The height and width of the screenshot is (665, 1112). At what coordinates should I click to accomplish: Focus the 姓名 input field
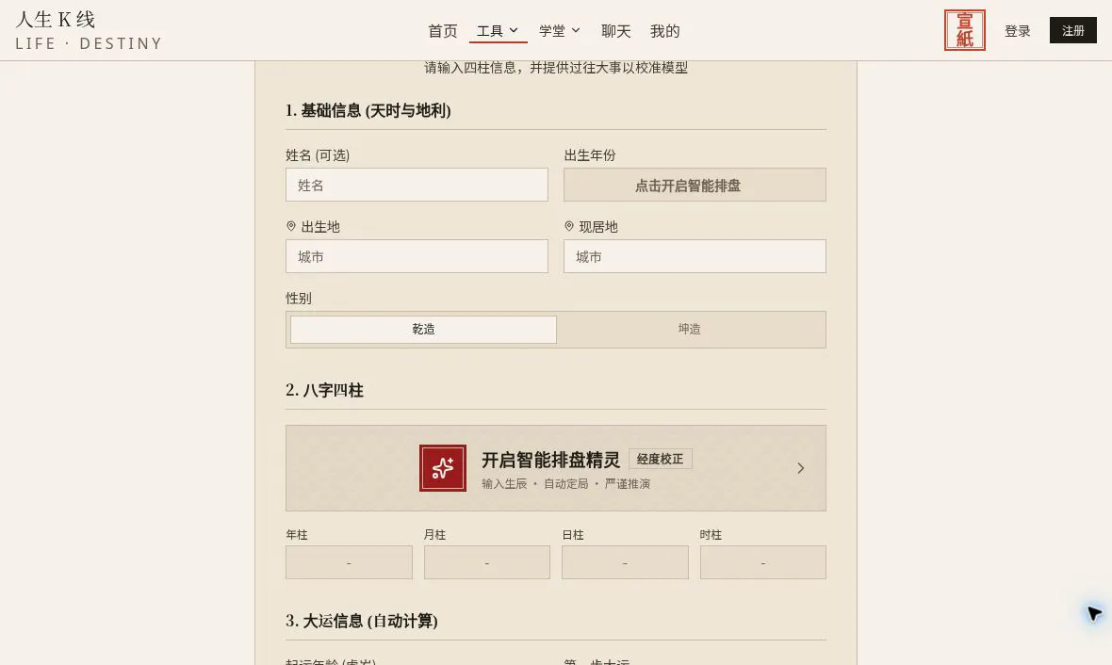[x=417, y=185]
